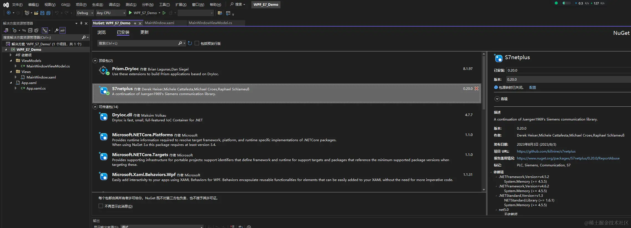
Task: Expand the Options section in package details
Action: click(497, 99)
